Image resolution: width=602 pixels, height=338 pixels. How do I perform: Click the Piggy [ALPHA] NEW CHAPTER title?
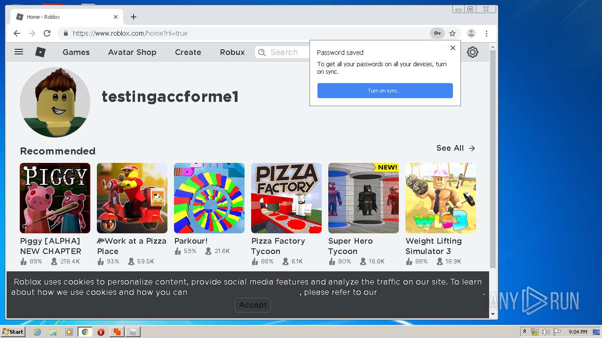click(51, 246)
